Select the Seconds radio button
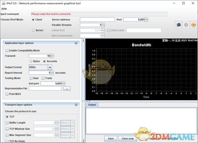The height and width of the screenshot is (143, 198). point(44,61)
